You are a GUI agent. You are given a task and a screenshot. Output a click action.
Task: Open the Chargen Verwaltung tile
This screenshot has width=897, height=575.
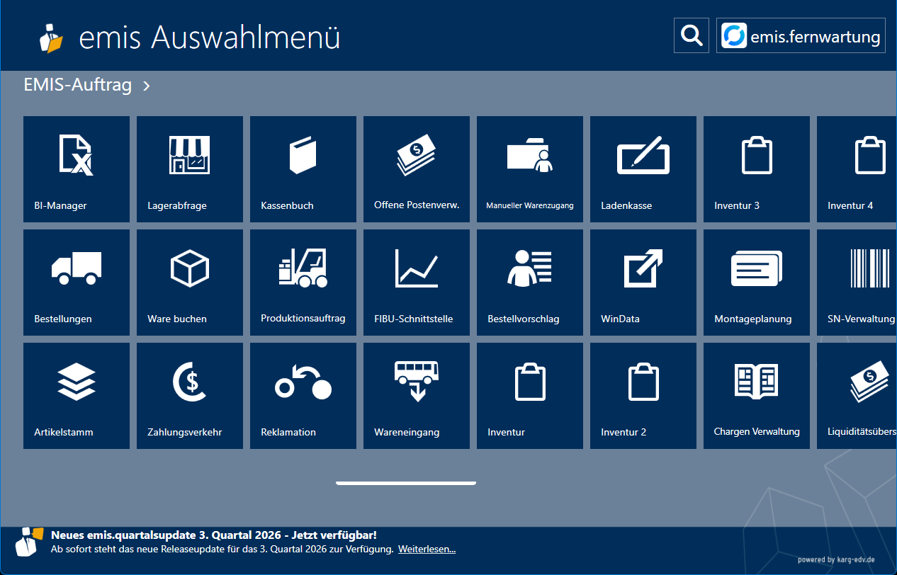[757, 396]
